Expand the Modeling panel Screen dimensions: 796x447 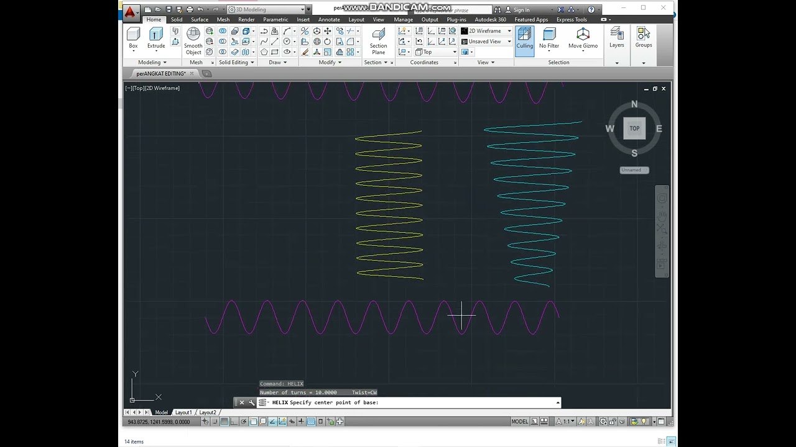pos(152,62)
